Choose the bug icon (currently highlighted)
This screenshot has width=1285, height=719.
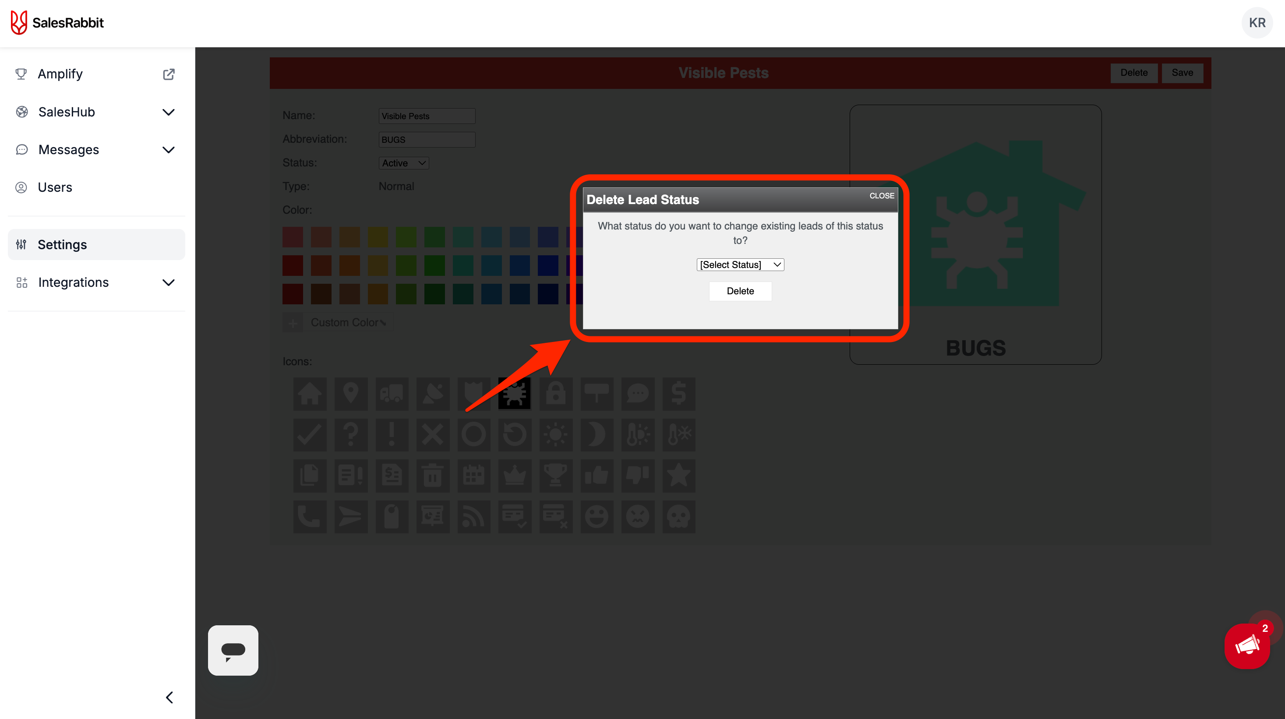click(x=514, y=393)
